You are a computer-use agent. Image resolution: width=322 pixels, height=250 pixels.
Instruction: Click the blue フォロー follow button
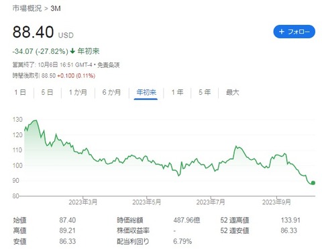point(294,32)
